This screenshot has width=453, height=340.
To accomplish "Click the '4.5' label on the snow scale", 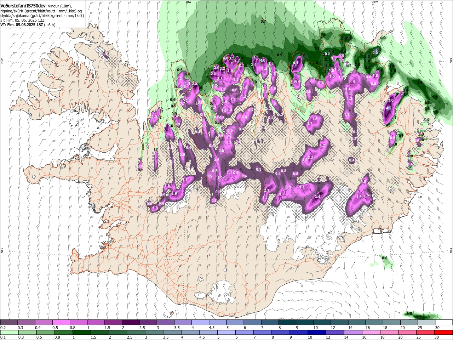I will pyautogui.click(x=212, y=328).
